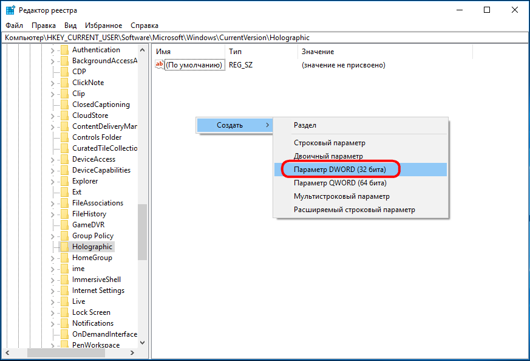Click the tree vertical scrollbar thumb
Viewport: 530px width, 361px height.
tap(142, 232)
